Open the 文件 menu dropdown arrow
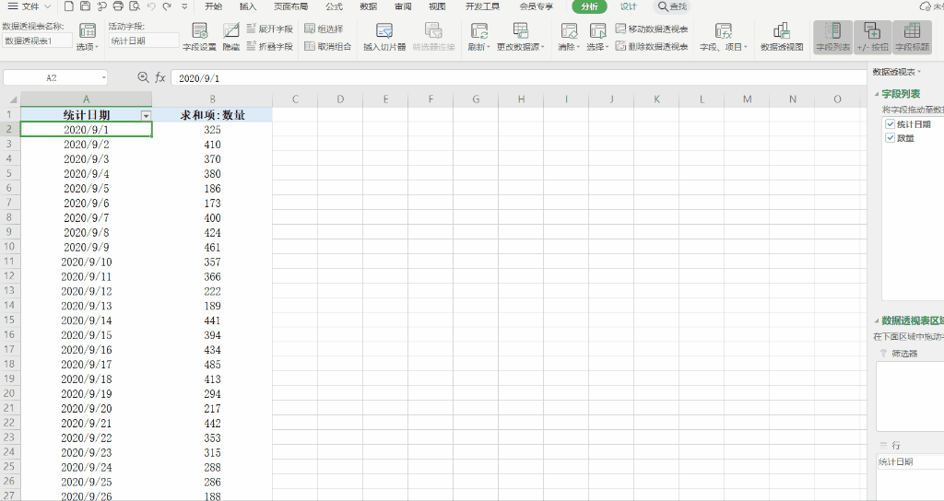The image size is (944, 501). [x=48, y=6]
